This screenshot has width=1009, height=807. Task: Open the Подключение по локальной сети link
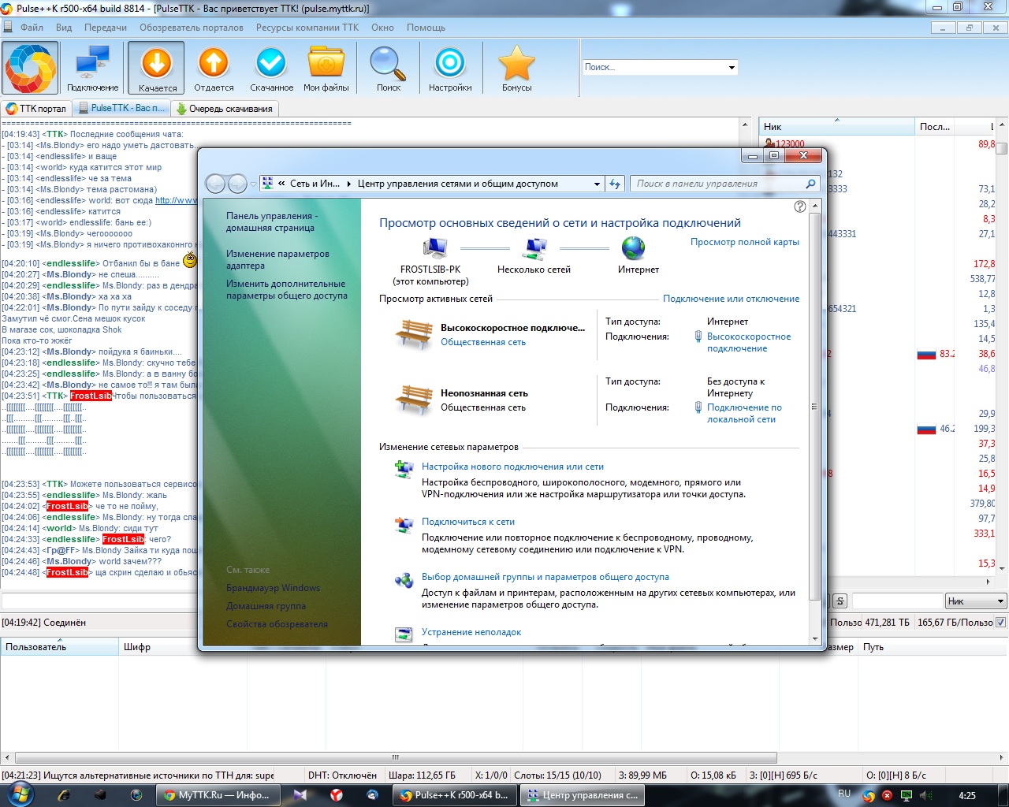(x=744, y=413)
